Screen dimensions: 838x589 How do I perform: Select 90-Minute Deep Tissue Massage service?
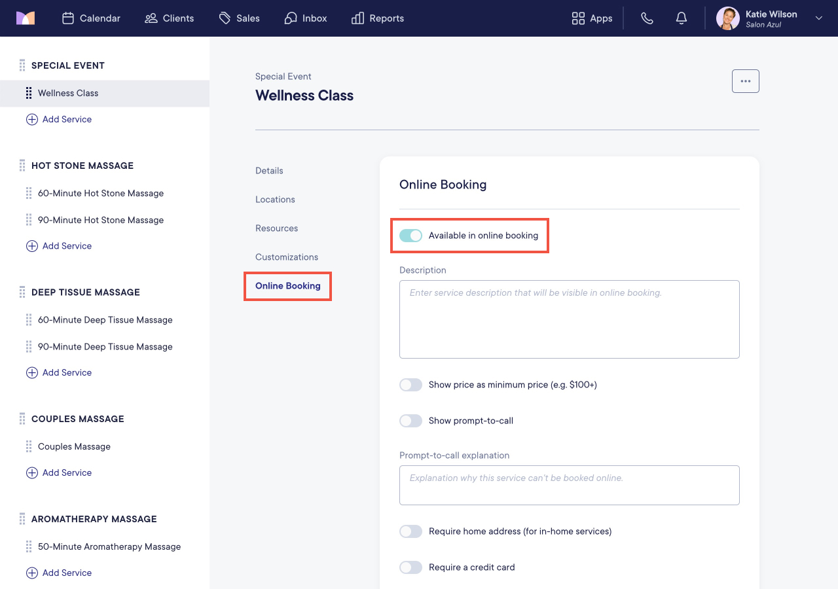pos(105,347)
